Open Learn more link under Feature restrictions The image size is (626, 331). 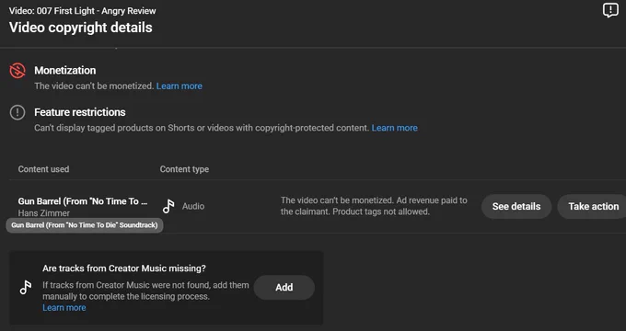394,128
